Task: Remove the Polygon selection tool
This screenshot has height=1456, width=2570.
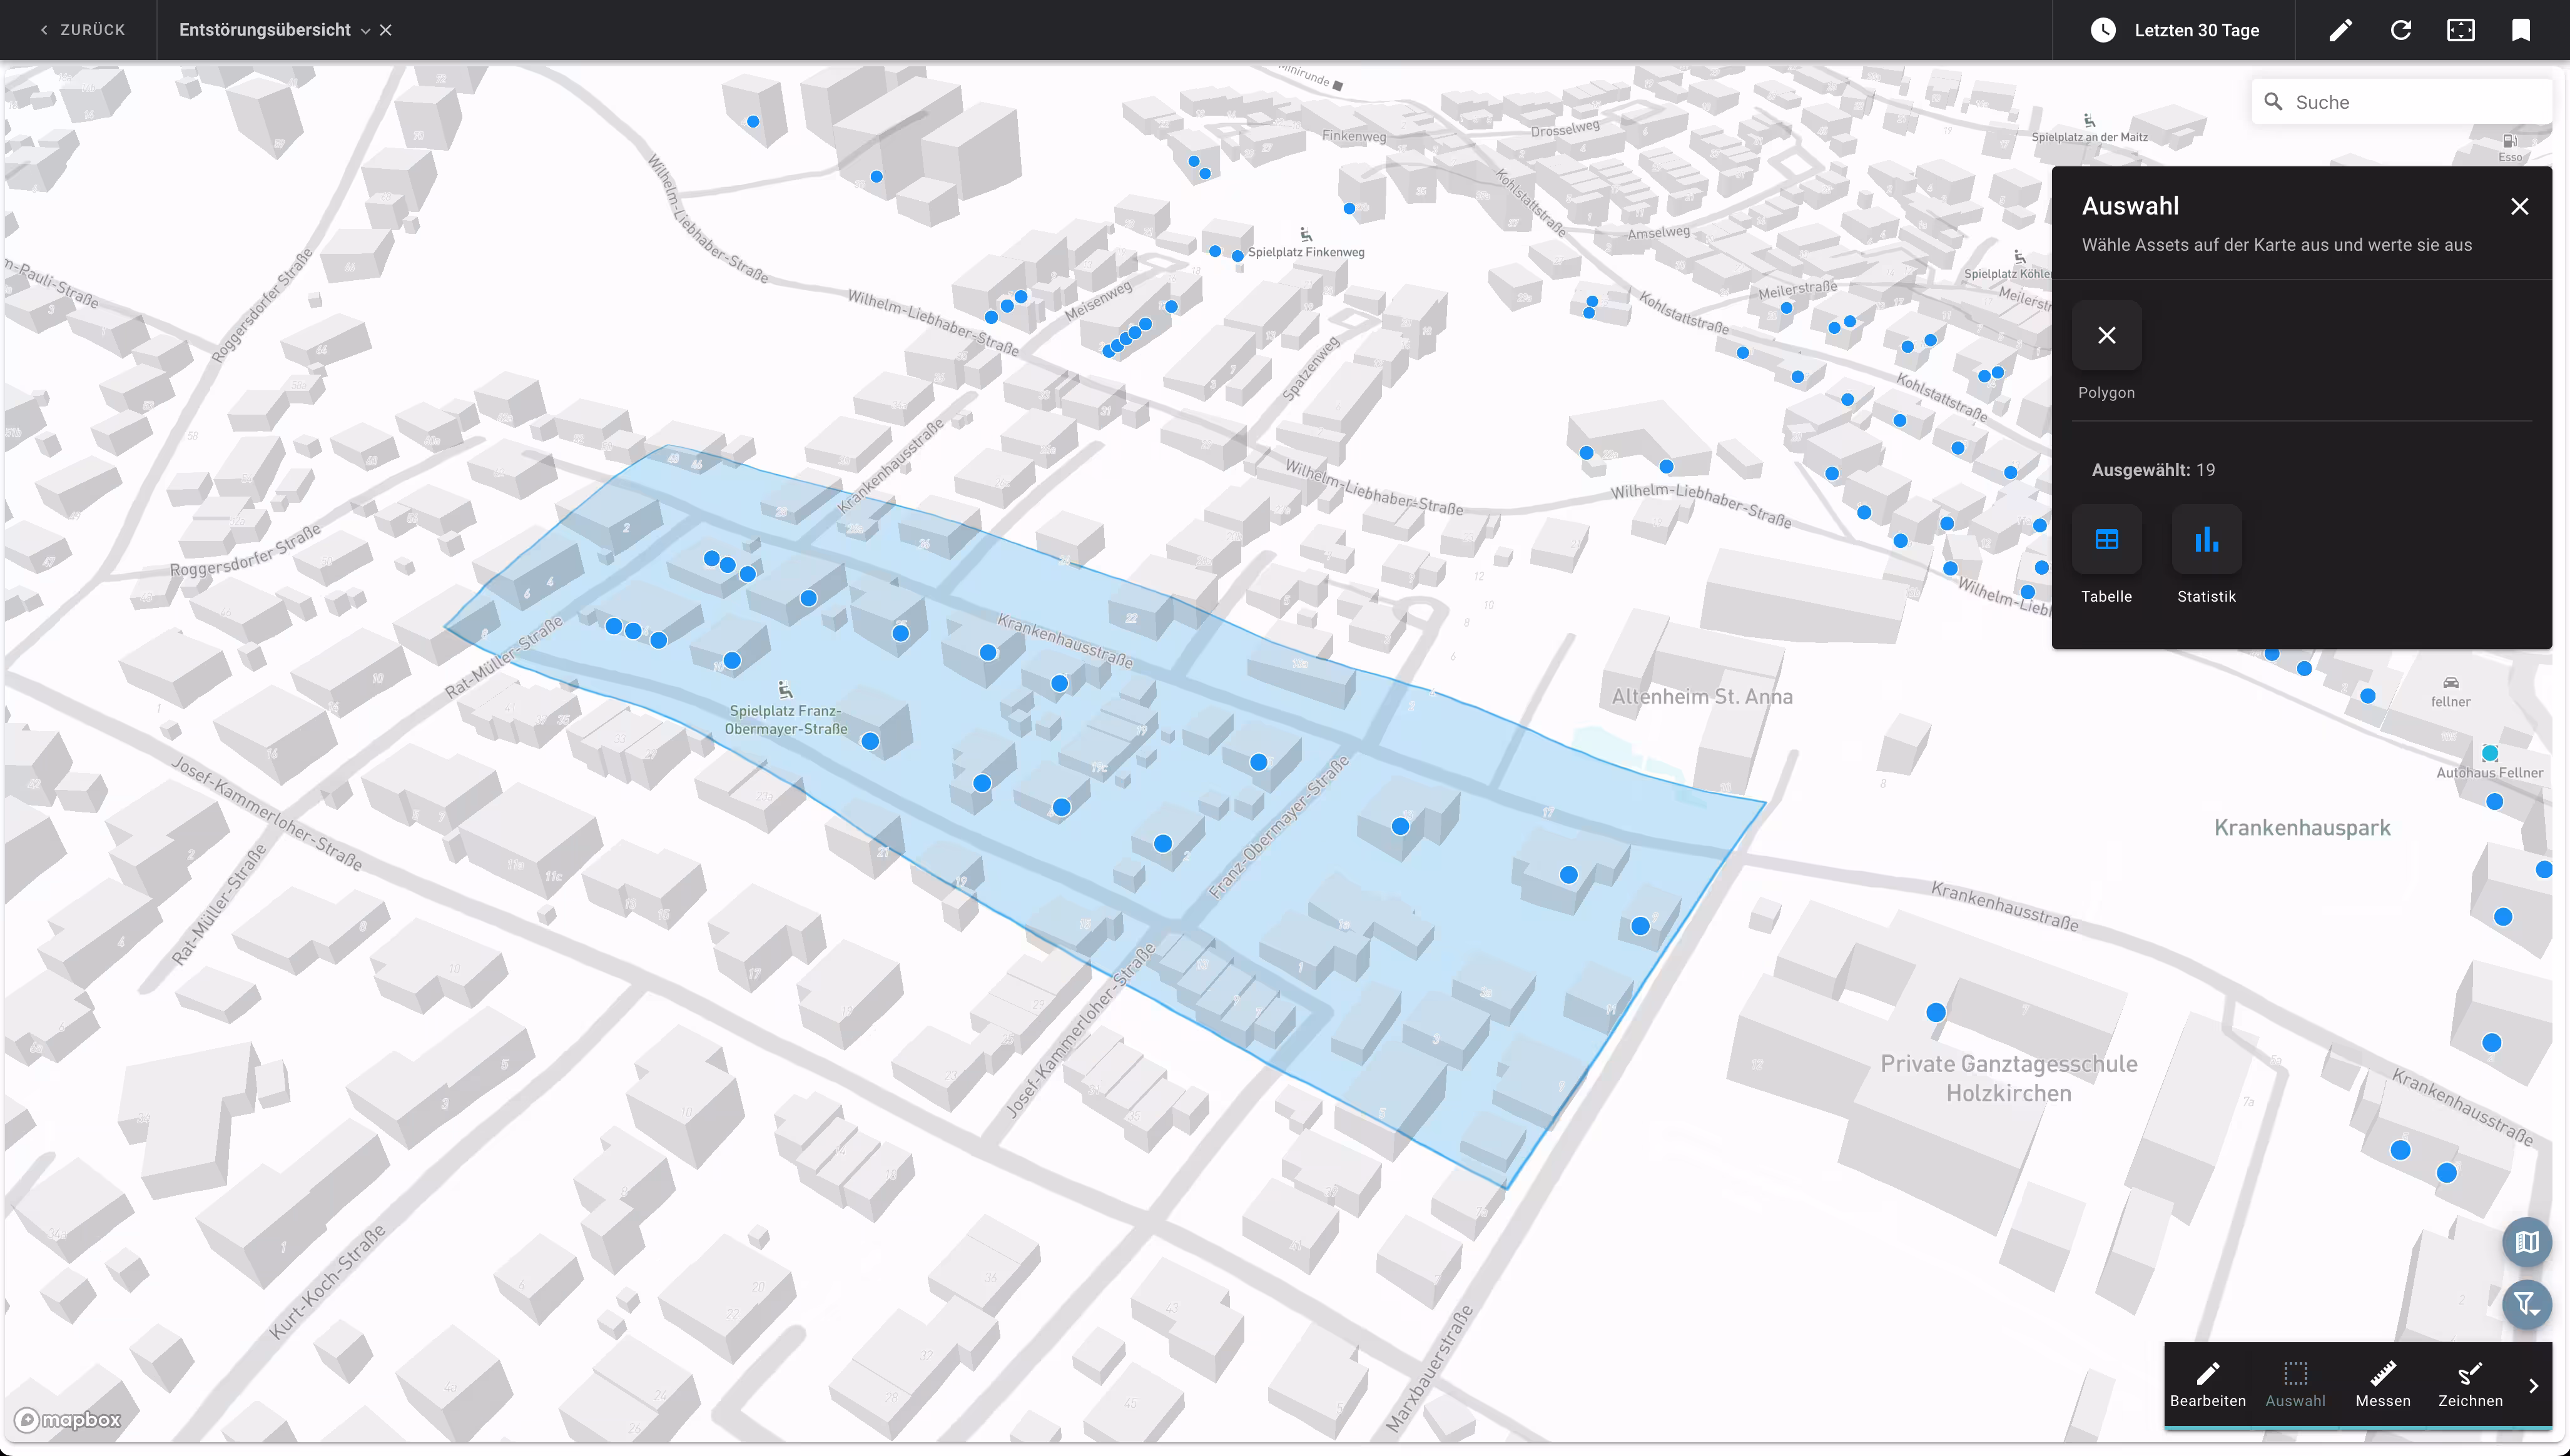Action: coord(2106,335)
